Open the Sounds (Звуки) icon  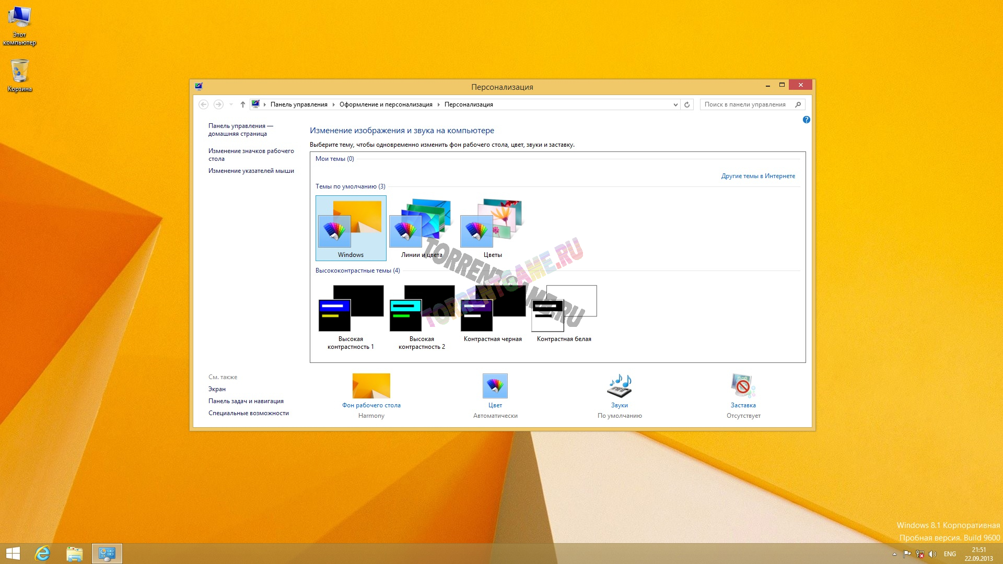620,386
